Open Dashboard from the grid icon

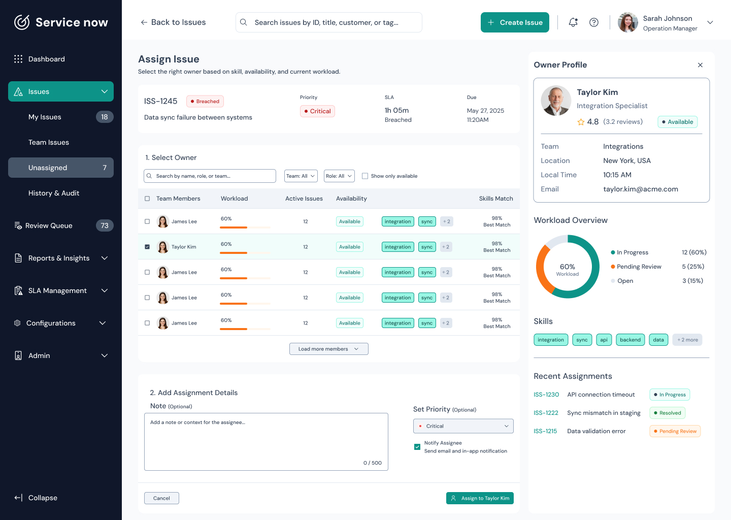point(18,59)
